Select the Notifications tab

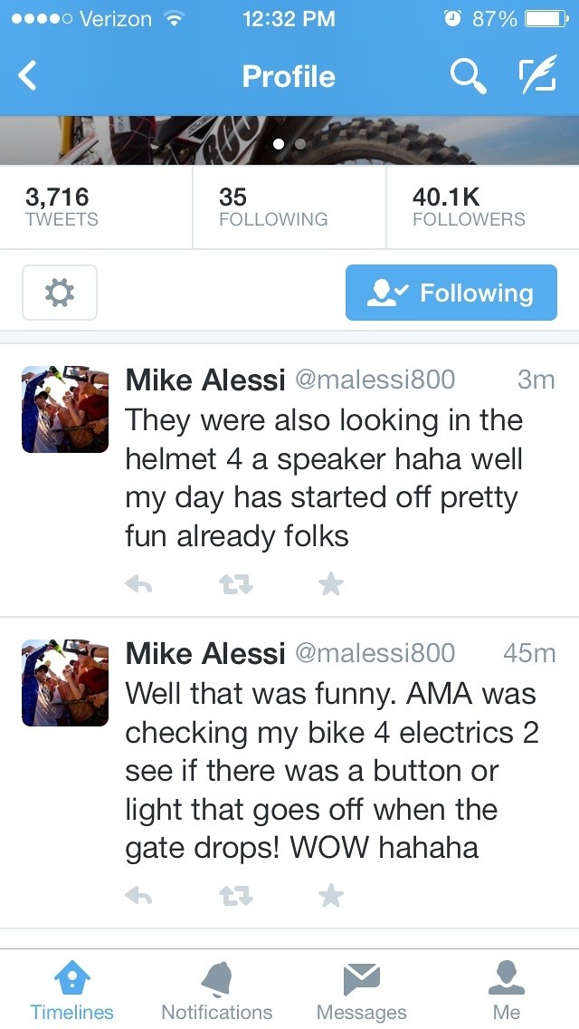pos(215,987)
